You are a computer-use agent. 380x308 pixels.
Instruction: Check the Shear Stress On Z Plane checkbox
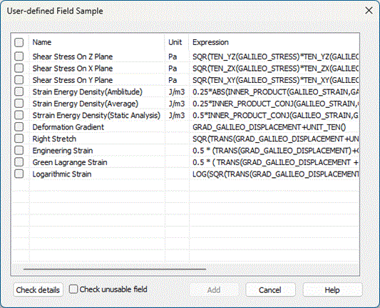pyautogui.click(x=19, y=56)
